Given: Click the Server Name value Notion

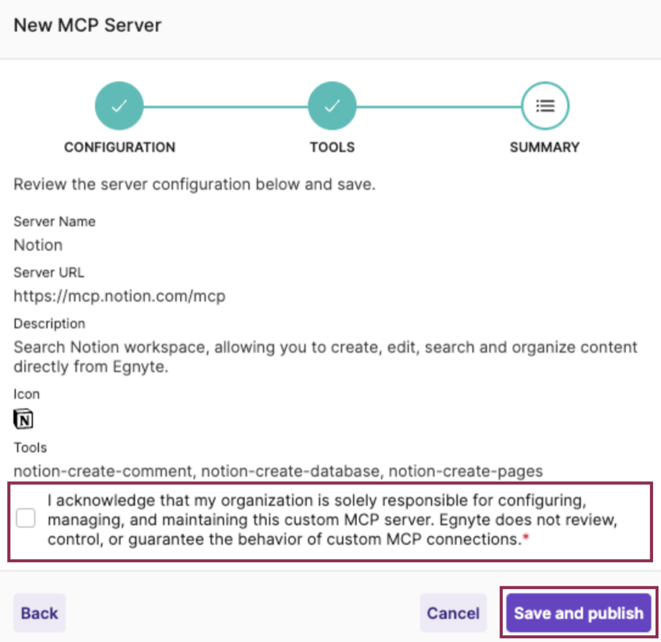Looking at the screenshot, I should point(38,245).
